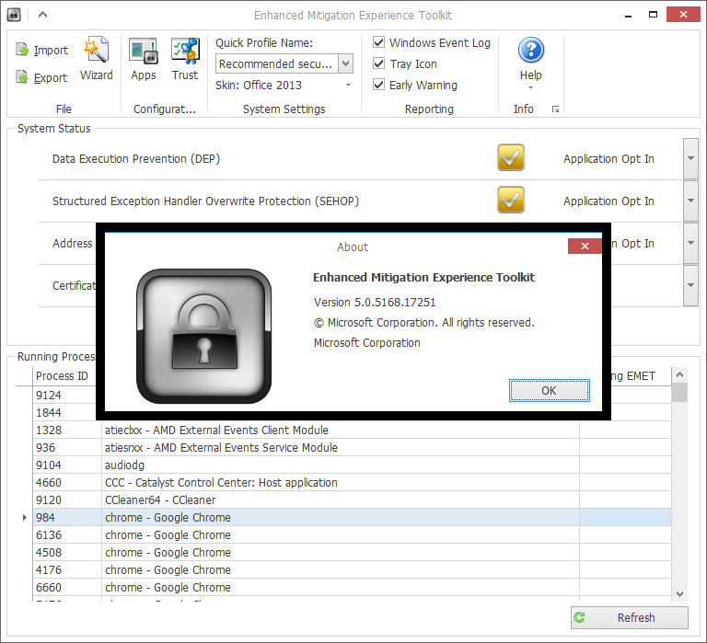Click the version number in About dialog
This screenshot has height=643, width=707.
pyautogui.click(x=375, y=303)
